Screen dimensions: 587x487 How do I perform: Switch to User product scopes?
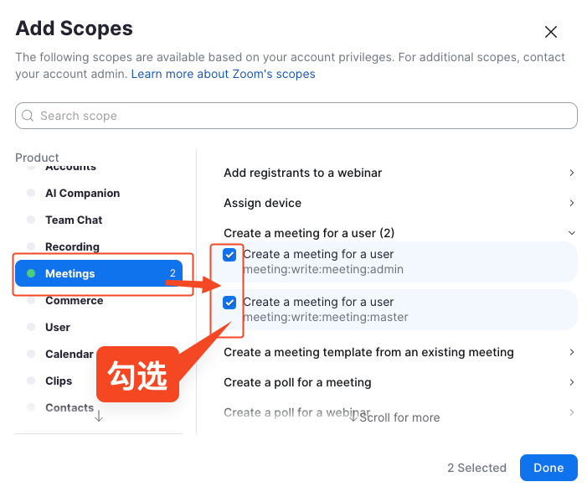(x=58, y=327)
